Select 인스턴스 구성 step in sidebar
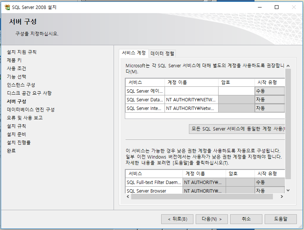This screenshot has height=230, width=304. [21, 85]
